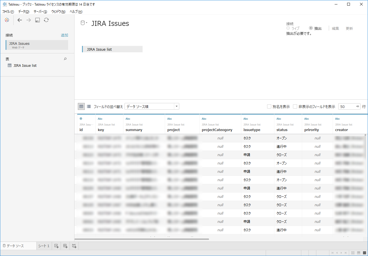Go forward with the right arrow icon

click(29, 20)
